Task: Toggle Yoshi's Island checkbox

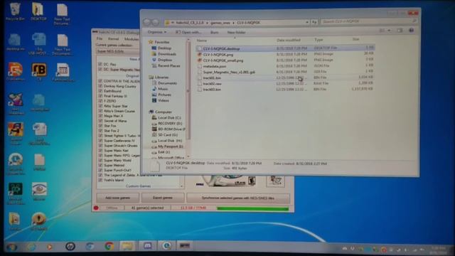Action: point(100,180)
